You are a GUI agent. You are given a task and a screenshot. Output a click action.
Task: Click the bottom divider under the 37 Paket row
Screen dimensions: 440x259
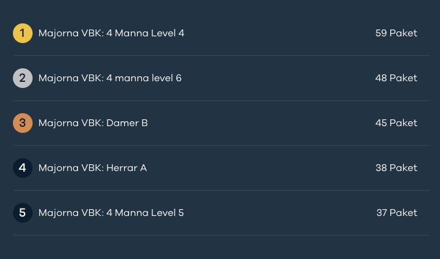221,236
